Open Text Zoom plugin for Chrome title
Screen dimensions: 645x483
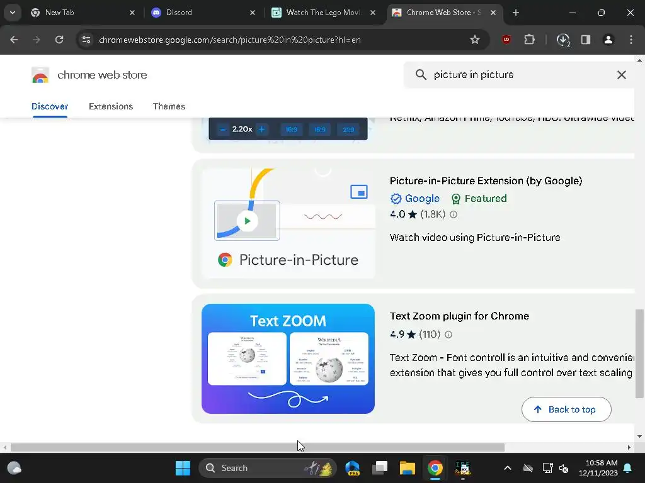[x=459, y=316]
